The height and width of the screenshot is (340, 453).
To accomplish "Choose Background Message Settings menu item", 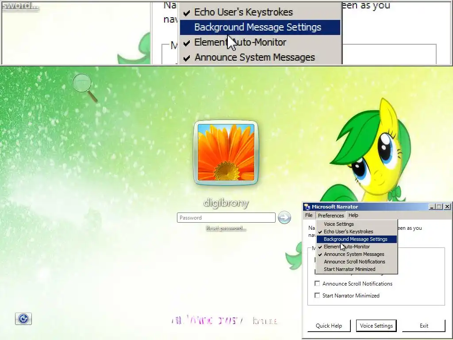I will pos(357,239).
